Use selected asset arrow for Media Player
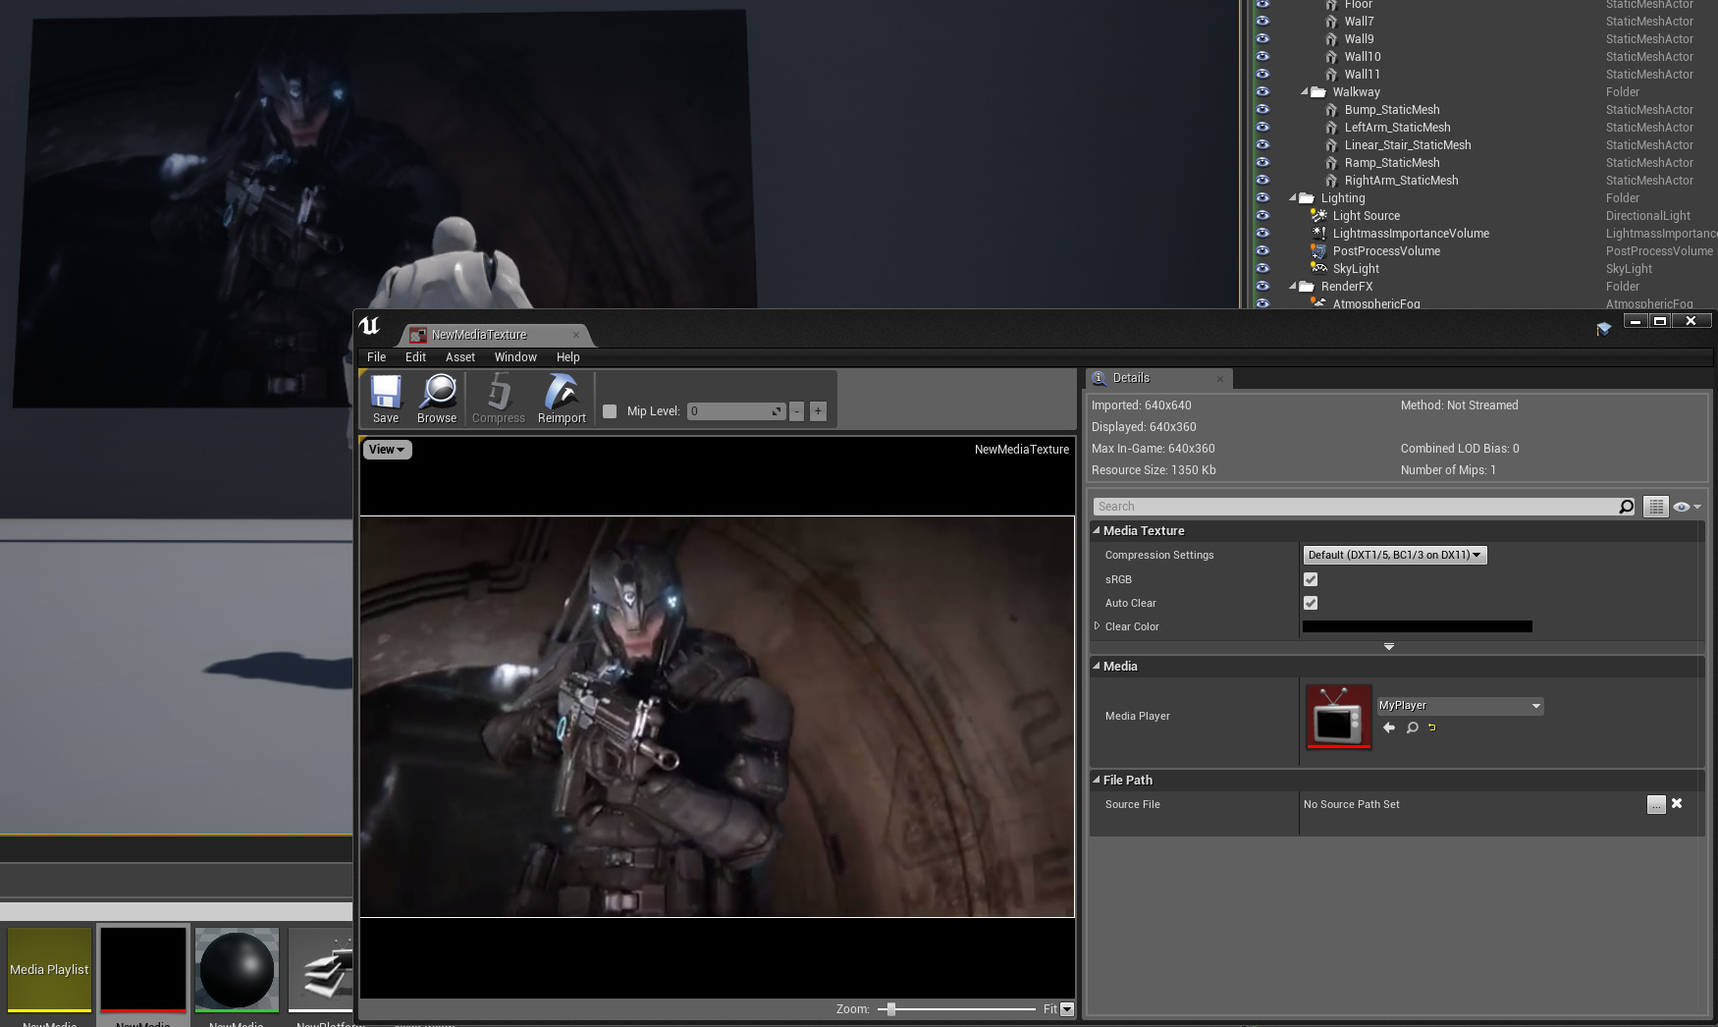This screenshot has height=1027, width=1718. (x=1389, y=728)
